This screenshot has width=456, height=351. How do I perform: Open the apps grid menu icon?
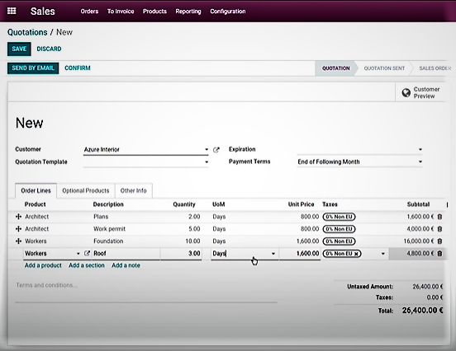pos(12,11)
